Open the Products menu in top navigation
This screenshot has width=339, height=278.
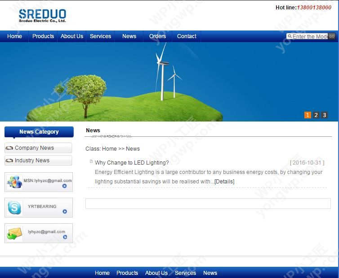(43, 36)
